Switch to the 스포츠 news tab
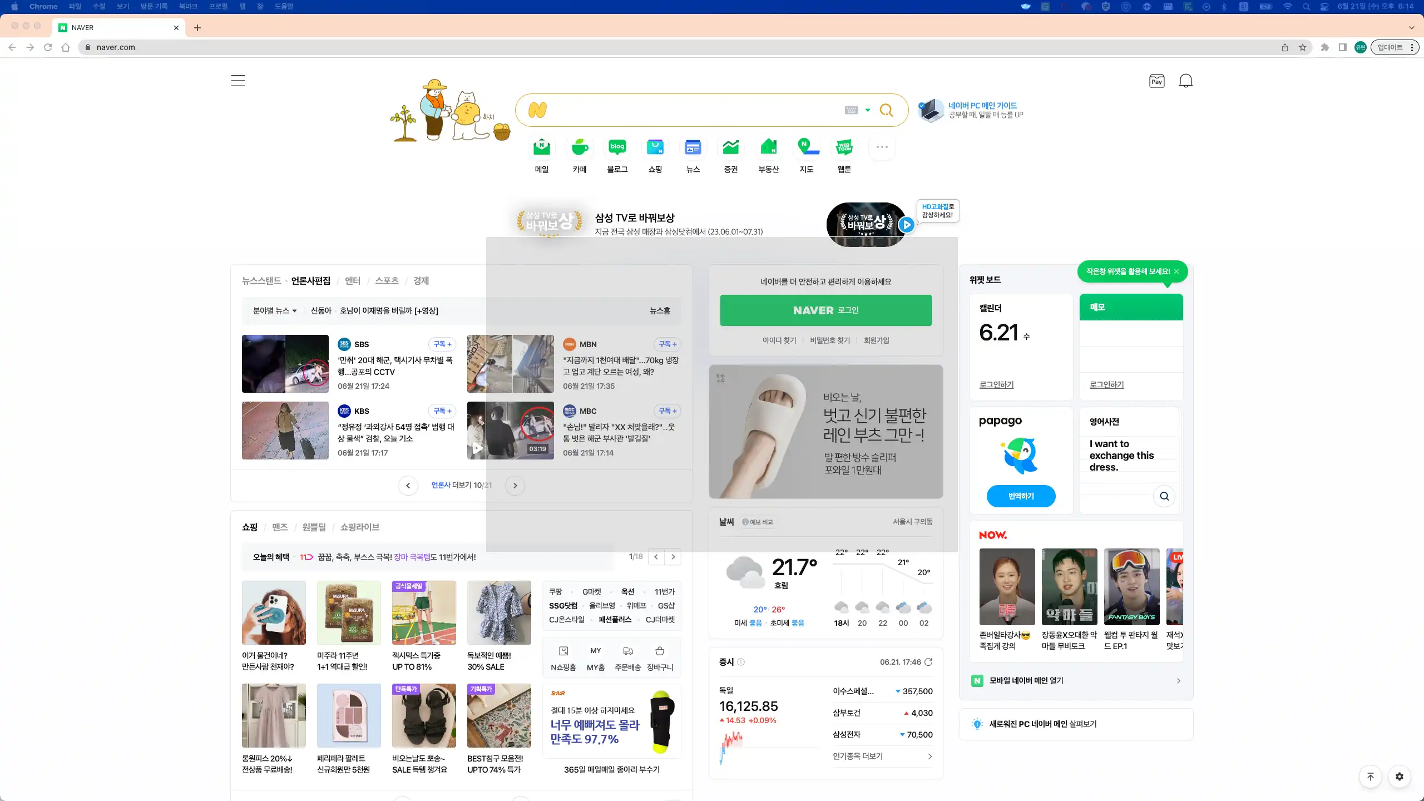Viewport: 1424px width, 801px height. (387, 281)
